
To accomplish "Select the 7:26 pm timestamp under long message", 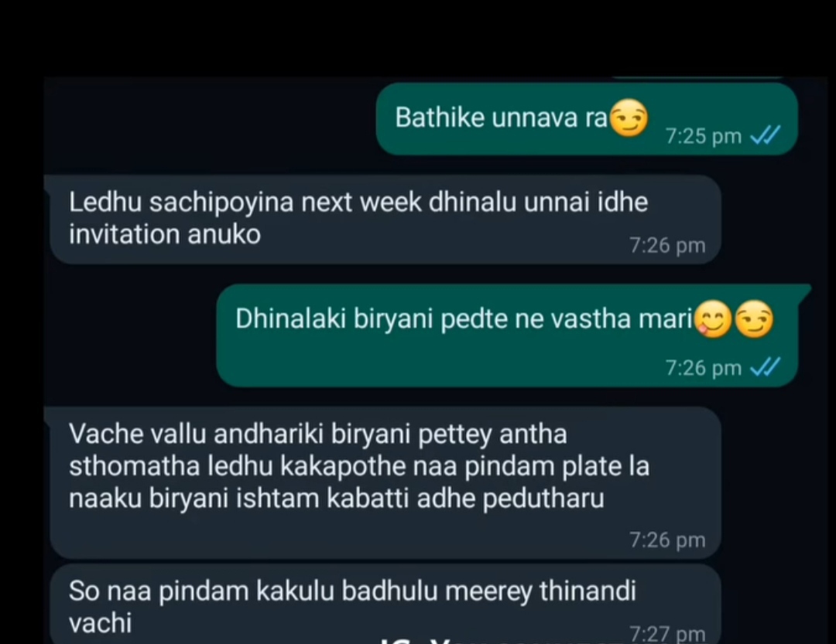I will click(667, 540).
